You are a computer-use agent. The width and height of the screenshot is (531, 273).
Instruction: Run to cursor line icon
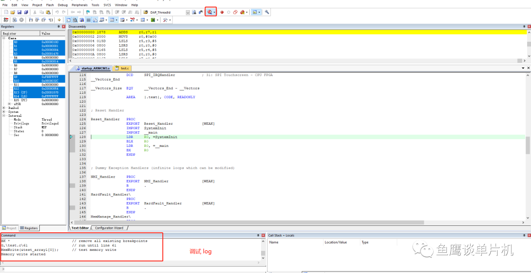[x=50, y=20]
